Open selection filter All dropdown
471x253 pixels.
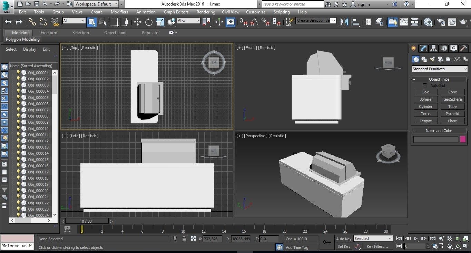point(74,21)
